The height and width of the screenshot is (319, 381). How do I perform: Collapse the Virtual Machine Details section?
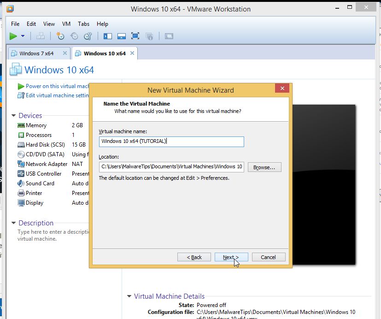coord(129,296)
